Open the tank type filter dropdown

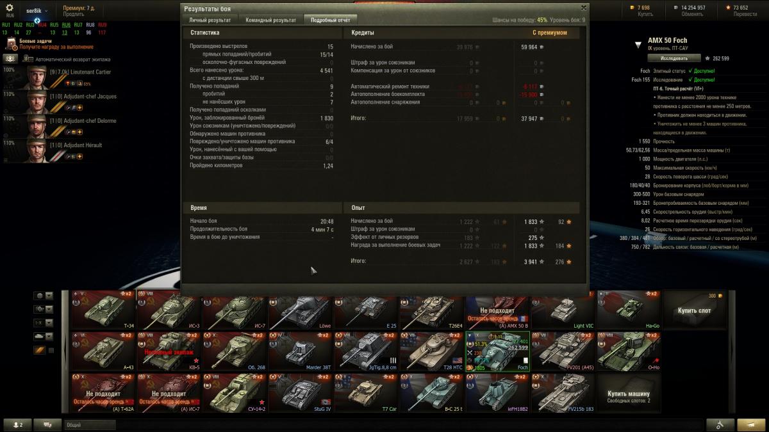[43, 336]
